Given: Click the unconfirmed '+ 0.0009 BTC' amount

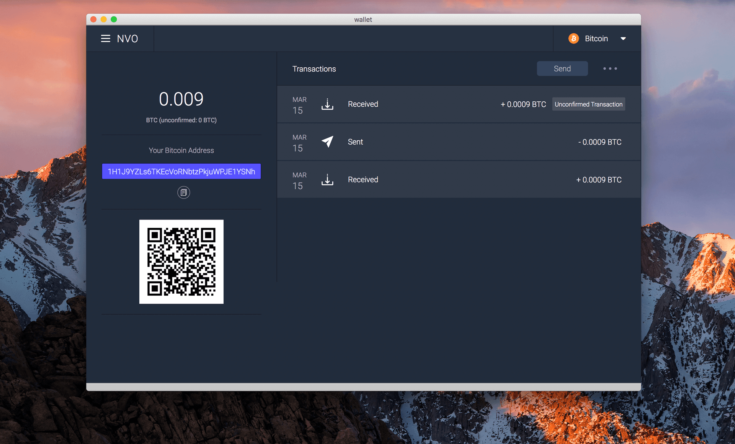Looking at the screenshot, I should click(x=523, y=104).
